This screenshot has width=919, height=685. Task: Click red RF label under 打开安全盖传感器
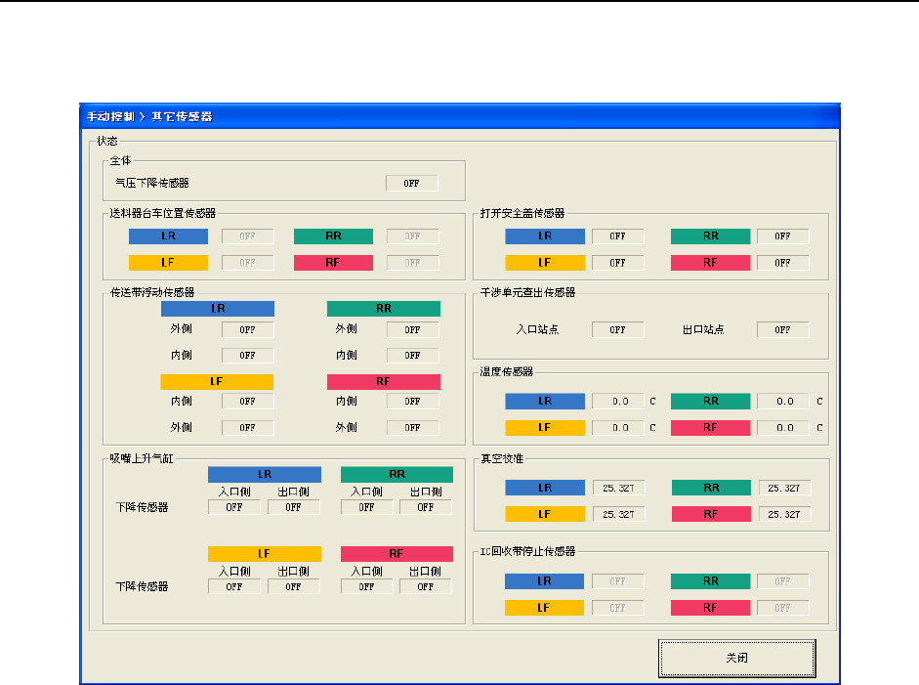tap(710, 263)
